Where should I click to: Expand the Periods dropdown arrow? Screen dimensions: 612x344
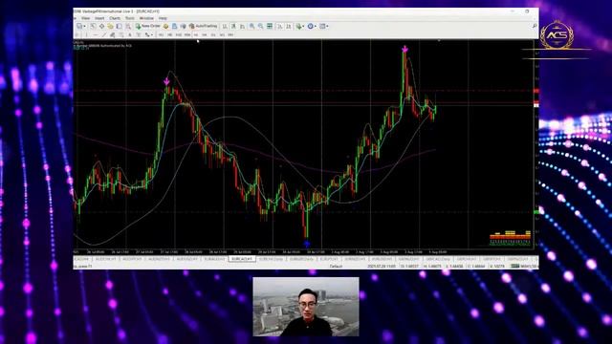316,26
